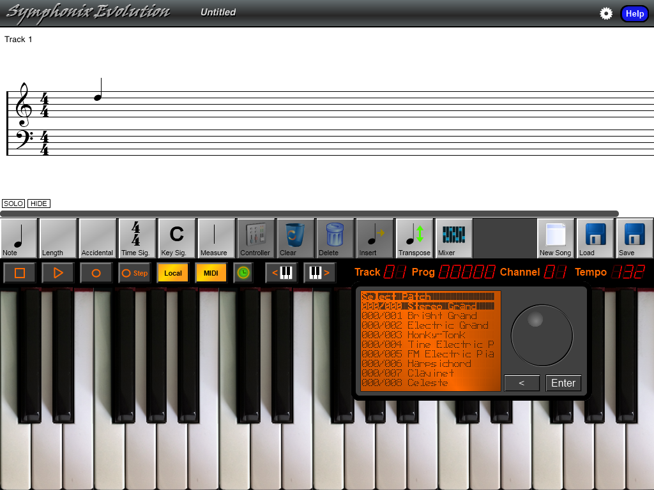
Task: Open the Help page
Action: [x=634, y=14]
